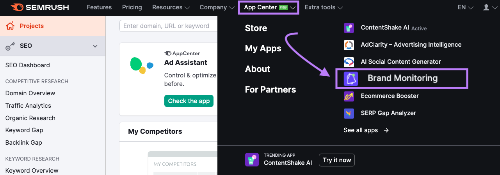Click the Try it now button
Image resolution: width=500 pixels, height=175 pixels.
336,160
